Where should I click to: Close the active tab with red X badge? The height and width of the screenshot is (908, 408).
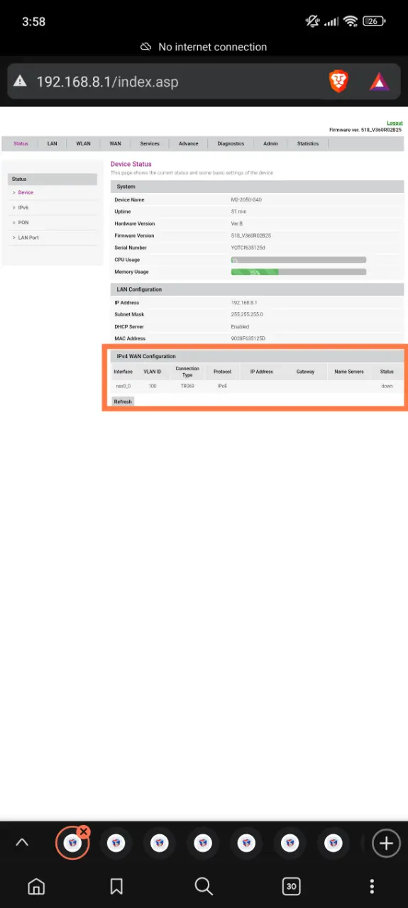pyautogui.click(x=84, y=831)
